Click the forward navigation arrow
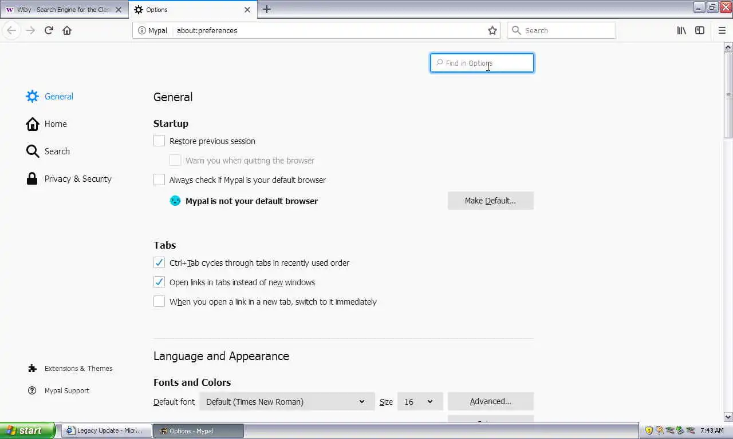The width and height of the screenshot is (733, 439). pyautogui.click(x=30, y=30)
